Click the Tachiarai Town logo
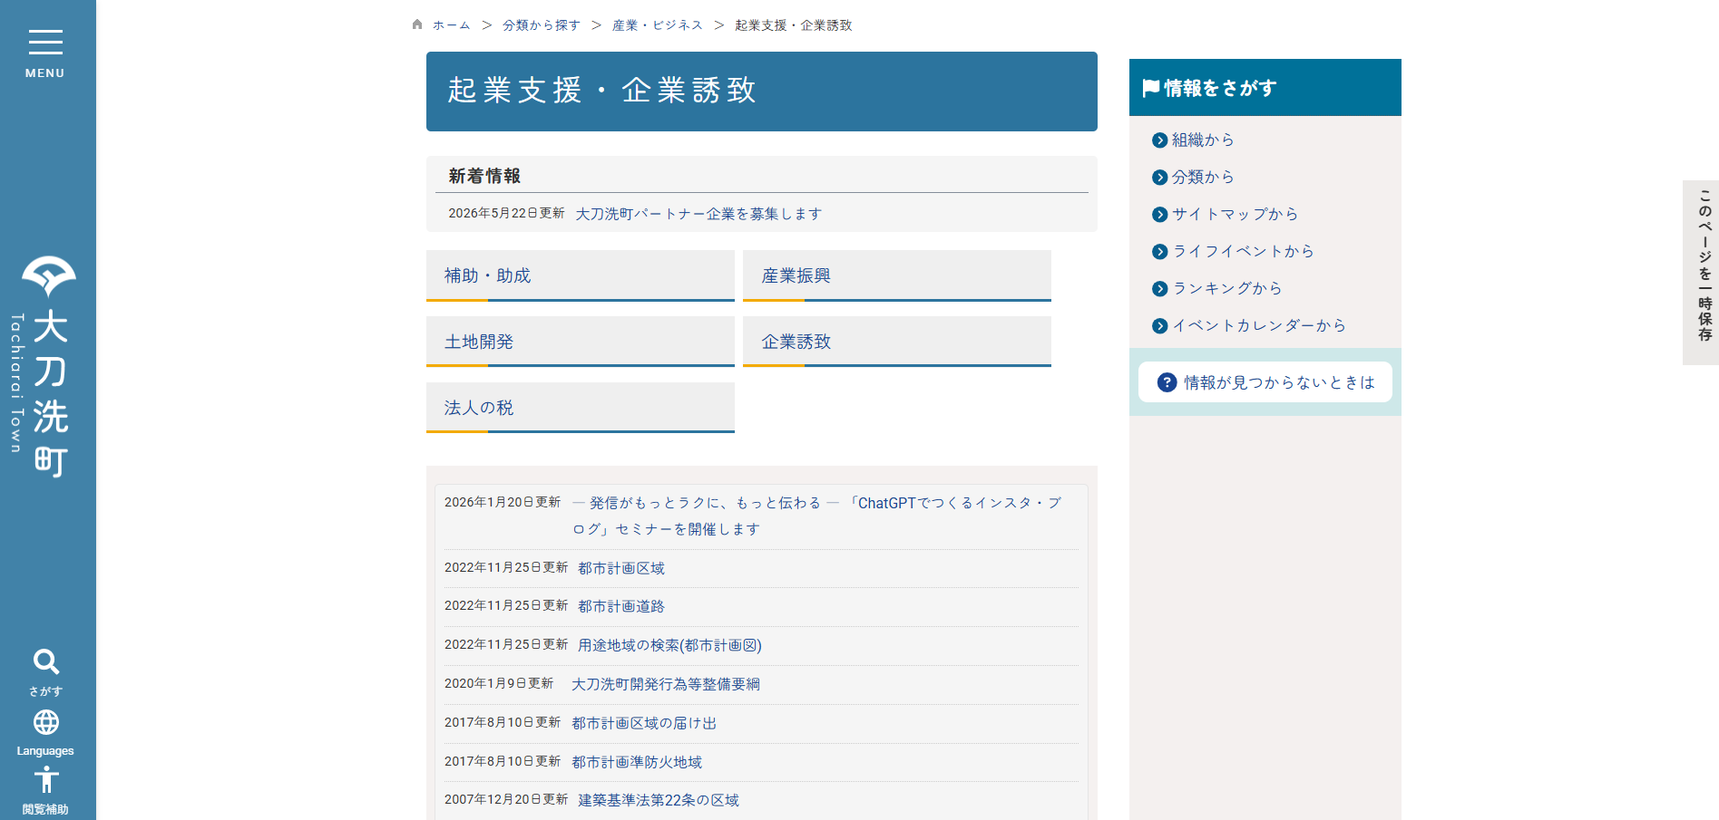 pyautogui.click(x=44, y=367)
